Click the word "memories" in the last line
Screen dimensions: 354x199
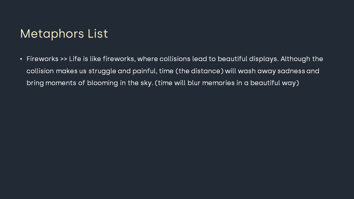218,83
